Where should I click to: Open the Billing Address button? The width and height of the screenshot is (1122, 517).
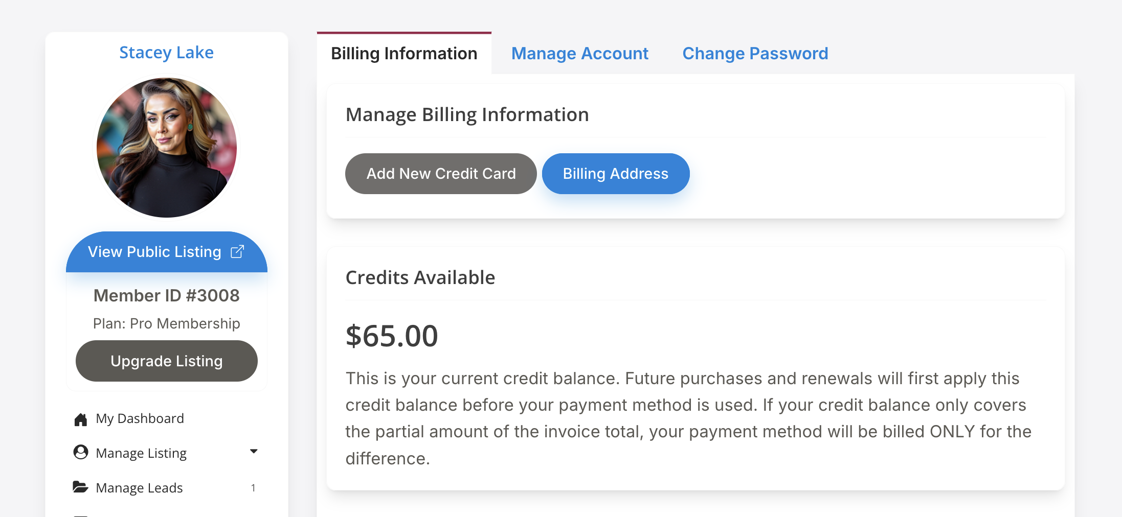(x=615, y=174)
